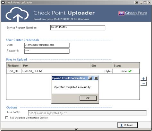The image size is (152, 131).
Task: Click the Check Point logo at top right
Action: [x=133, y=13]
